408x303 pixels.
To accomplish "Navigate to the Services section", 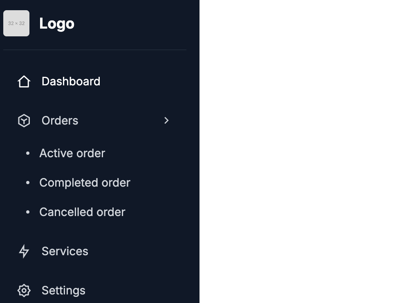I will point(65,251).
